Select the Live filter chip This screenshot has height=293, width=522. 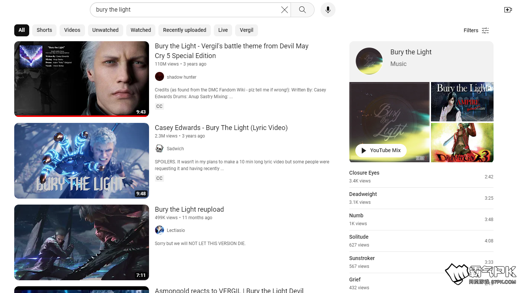tap(223, 30)
